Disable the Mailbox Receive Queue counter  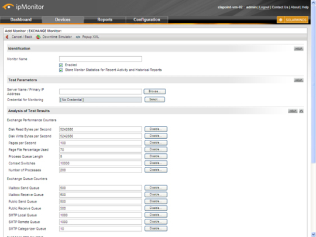pyautogui.click(x=156, y=195)
